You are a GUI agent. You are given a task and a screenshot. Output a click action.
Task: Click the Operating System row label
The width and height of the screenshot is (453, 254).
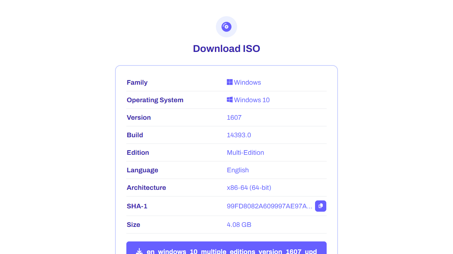coord(155,100)
